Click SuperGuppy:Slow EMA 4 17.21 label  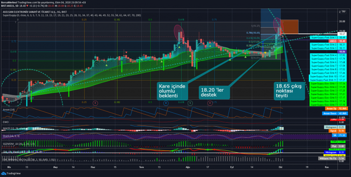329,94
